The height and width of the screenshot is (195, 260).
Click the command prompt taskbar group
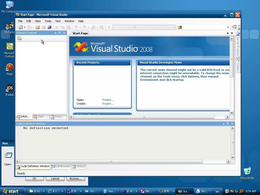(x=130, y=191)
